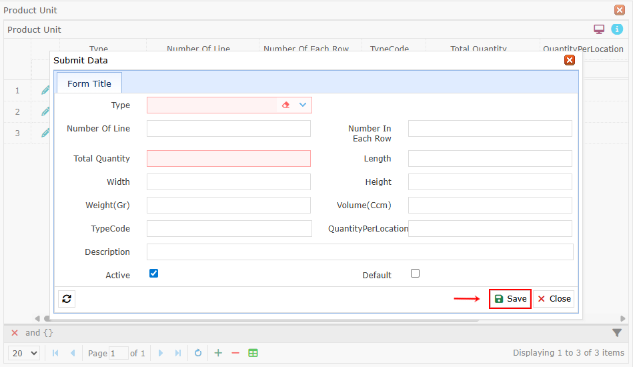Viewport: 633px width, 367px height.
Task: Select the Form Title tab
Action: [x=89, y=83]
